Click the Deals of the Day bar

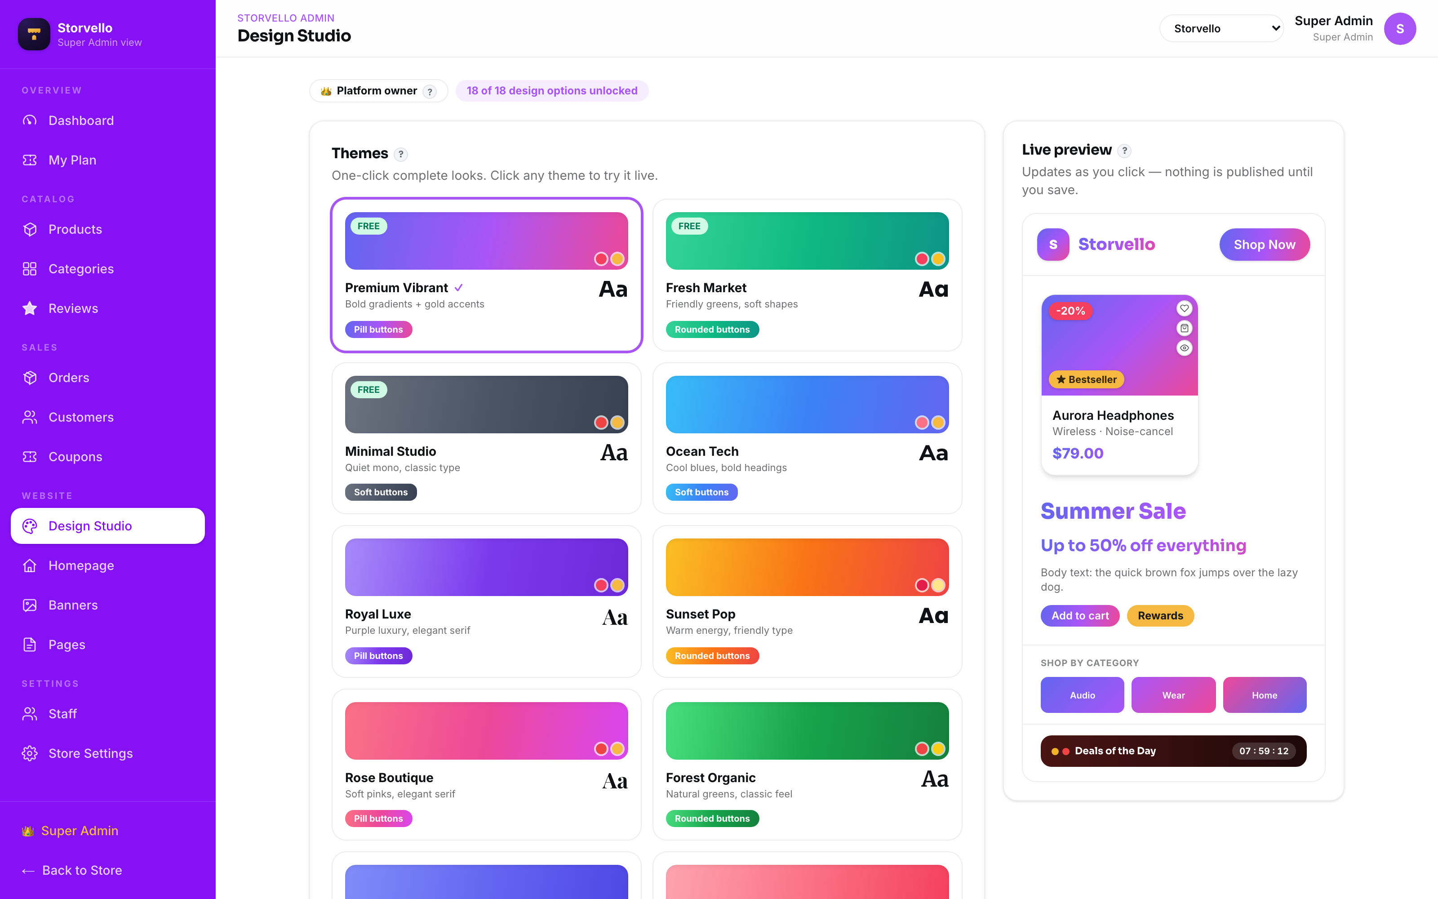pos(1173,751)
